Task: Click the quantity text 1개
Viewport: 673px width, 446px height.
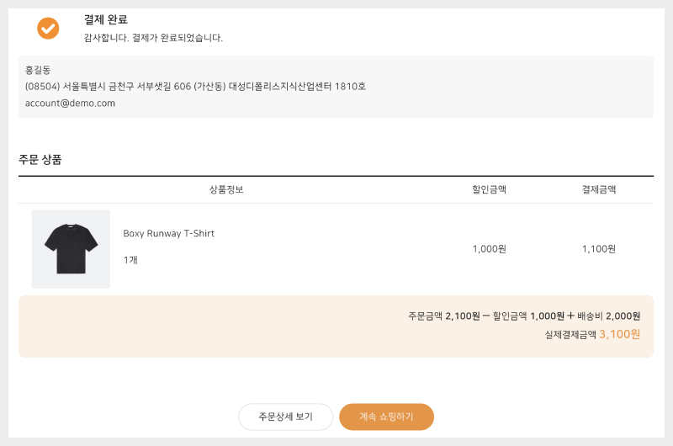Action: [x=130, y=260]
